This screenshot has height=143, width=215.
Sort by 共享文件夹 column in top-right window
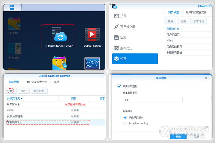click(174, 29)
